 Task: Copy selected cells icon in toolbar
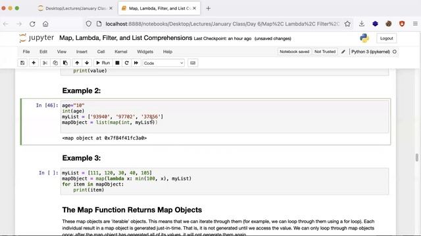tap(55, 63)
